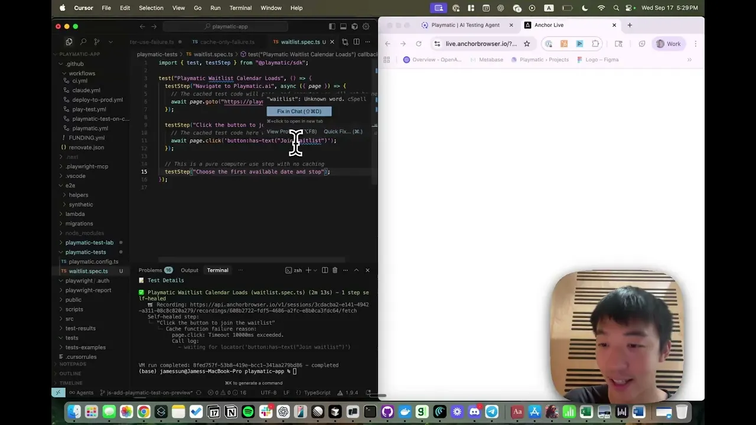Close the bottom terminal panel
This screenshot has width=756, height=425.
pos(367,270)
